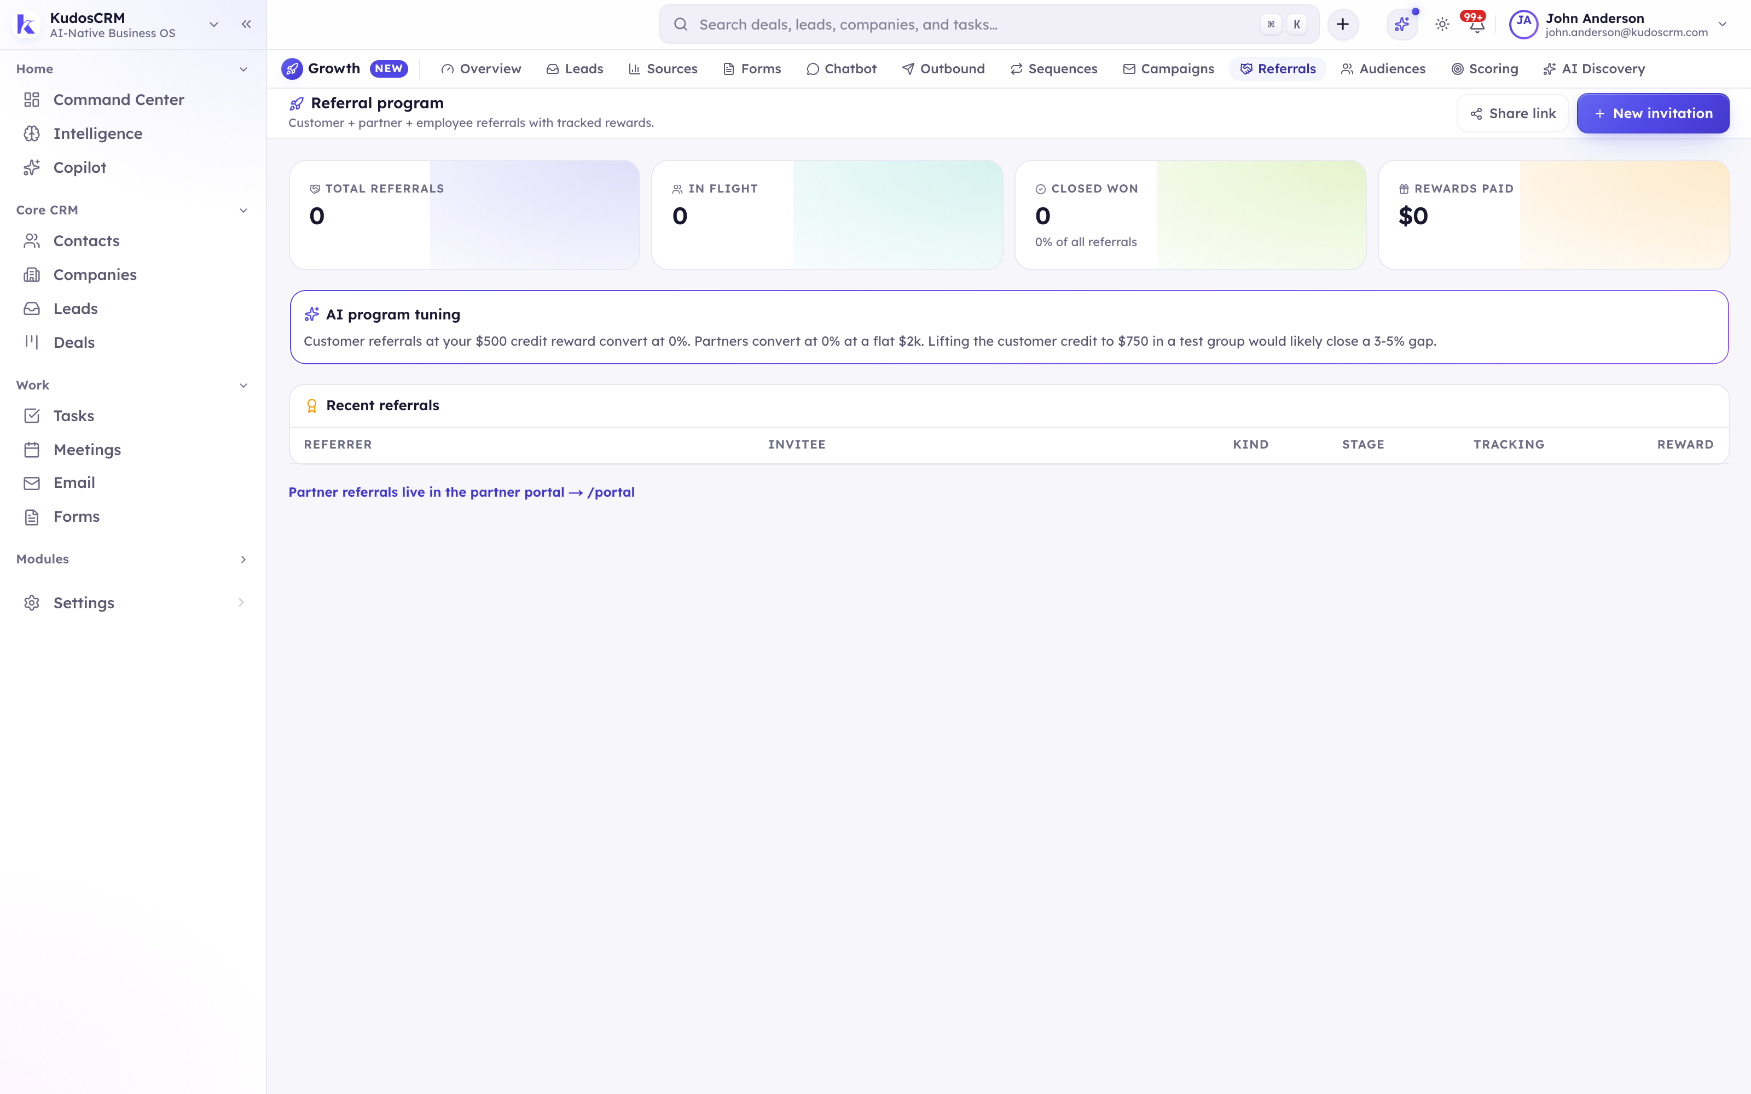Click the KIND column header
The height and width of the screenshot is (1094, 1751).
pos(1250,445)
